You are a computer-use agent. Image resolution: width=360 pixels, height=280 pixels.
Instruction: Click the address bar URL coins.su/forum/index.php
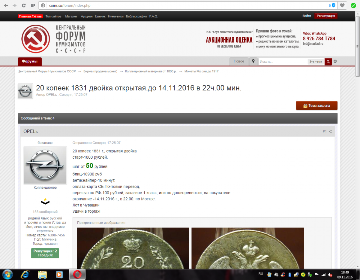[70, 5]
